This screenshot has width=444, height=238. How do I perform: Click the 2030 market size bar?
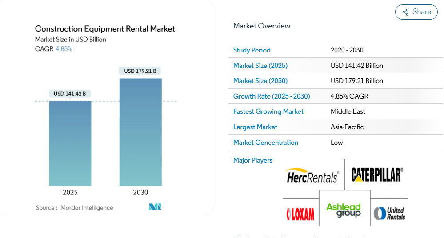pyautogui.click(x=140, y=132)
